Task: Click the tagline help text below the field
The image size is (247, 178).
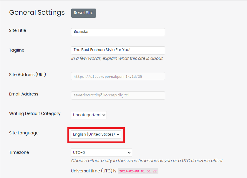Action: tap(117, 58)
